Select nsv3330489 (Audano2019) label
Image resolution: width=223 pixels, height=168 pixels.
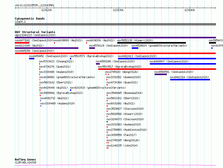click(58, 103)
